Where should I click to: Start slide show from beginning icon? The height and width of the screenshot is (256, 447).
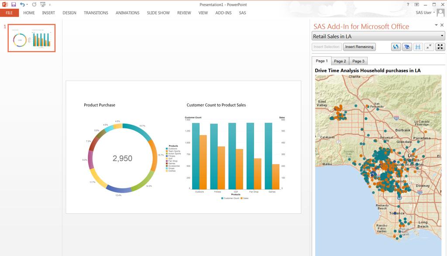pyautogui.click(x=43, y=4)
